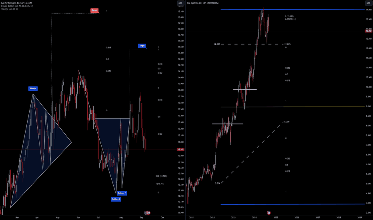Screen dimensions: 373x220
Task: Click the BAE Systems plc 1D chart title
Action: [x=16, y=3]
